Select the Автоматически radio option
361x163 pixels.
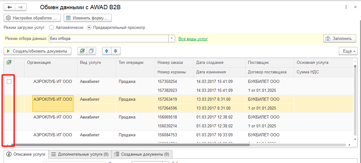[52, 28]
